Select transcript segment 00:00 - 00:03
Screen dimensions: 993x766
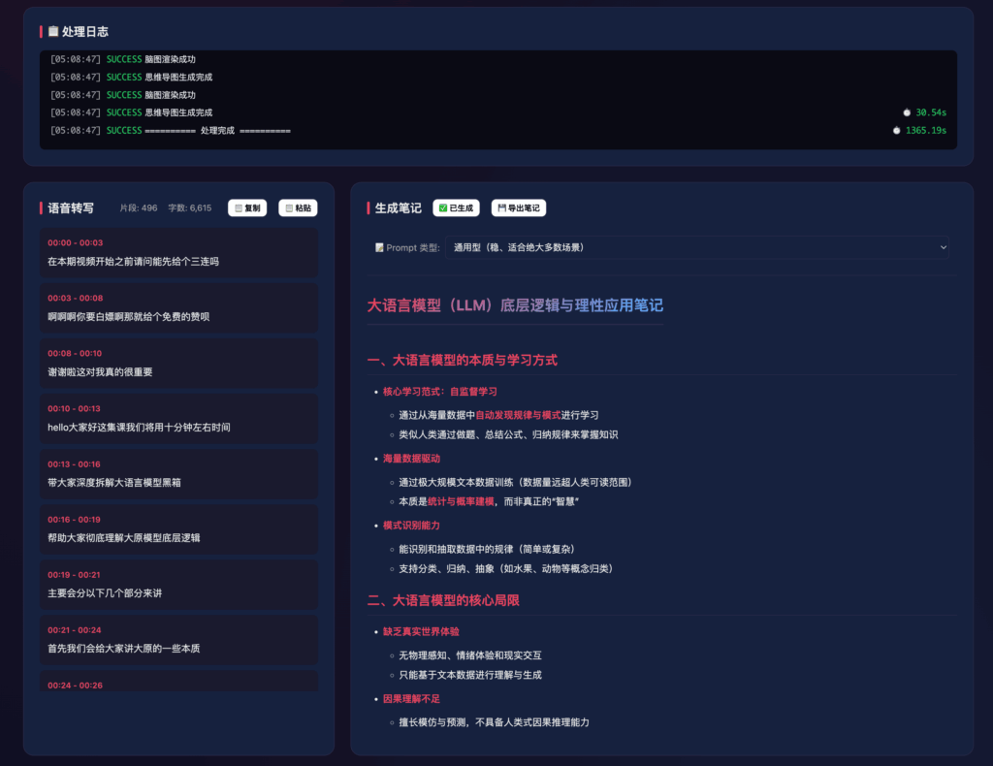click(x=178, y=252)
